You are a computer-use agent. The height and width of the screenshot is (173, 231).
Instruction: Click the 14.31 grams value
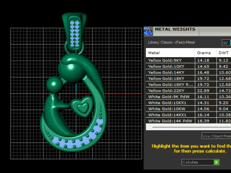(203, 103)
